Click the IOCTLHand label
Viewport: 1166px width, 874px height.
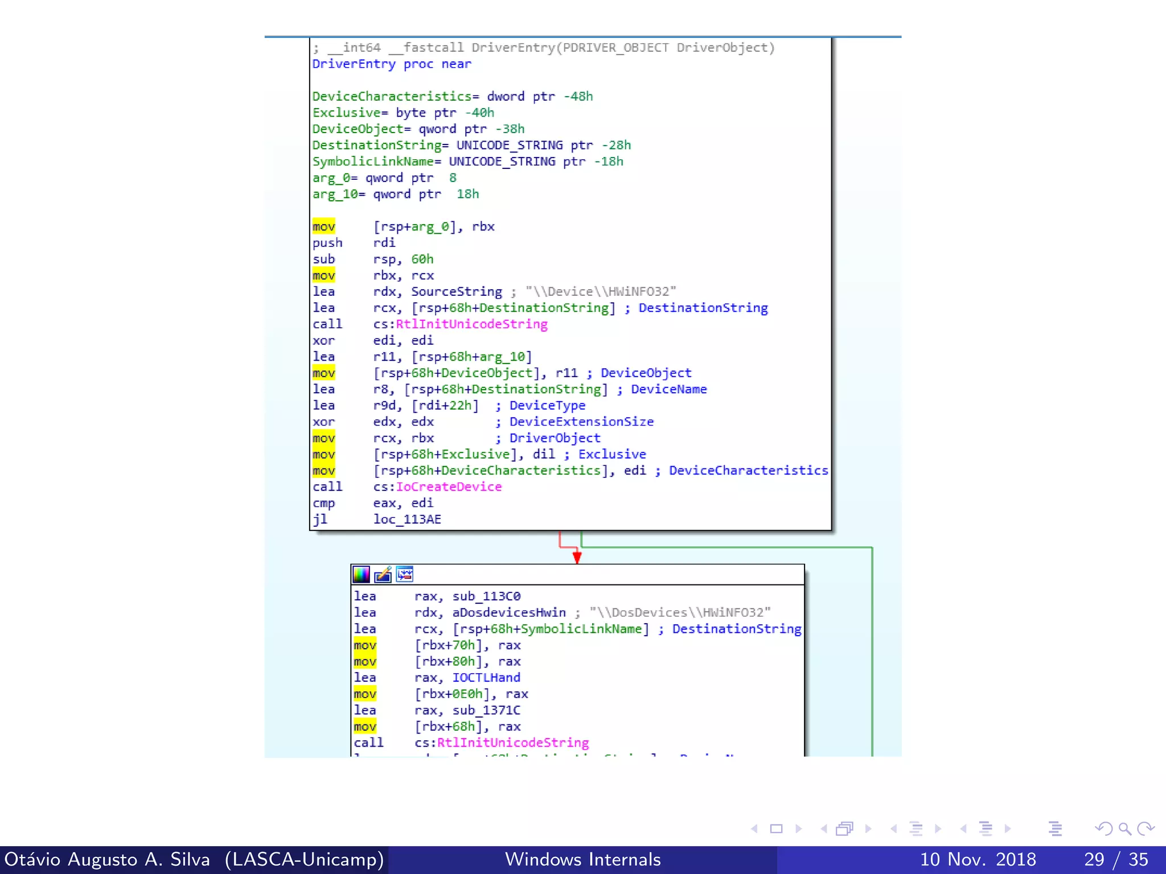coord(486,678)
